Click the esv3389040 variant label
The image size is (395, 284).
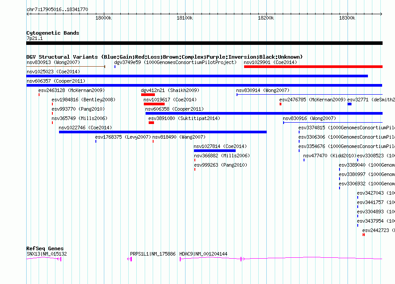[367, 165]
